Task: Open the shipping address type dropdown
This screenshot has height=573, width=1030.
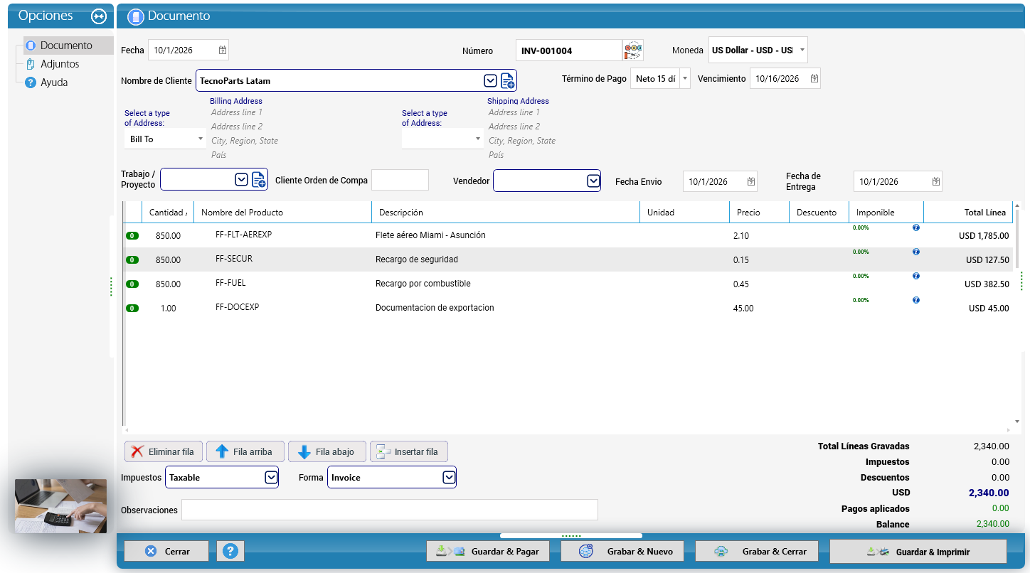Action: pyautogui.click(x=478, y=139)
